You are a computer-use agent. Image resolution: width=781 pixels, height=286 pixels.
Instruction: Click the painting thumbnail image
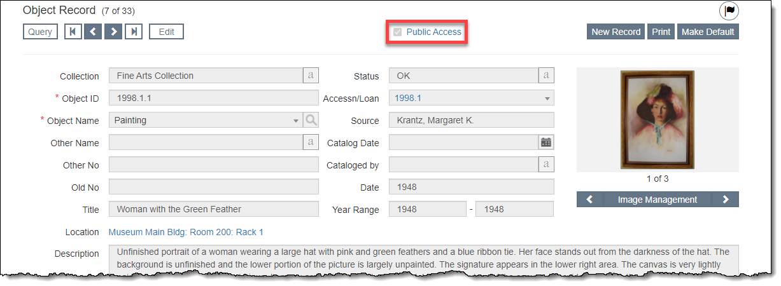[657, 119]
